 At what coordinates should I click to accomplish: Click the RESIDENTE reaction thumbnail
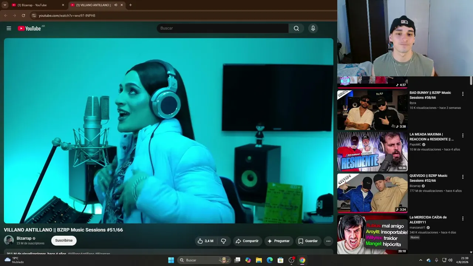pos(372,151)
